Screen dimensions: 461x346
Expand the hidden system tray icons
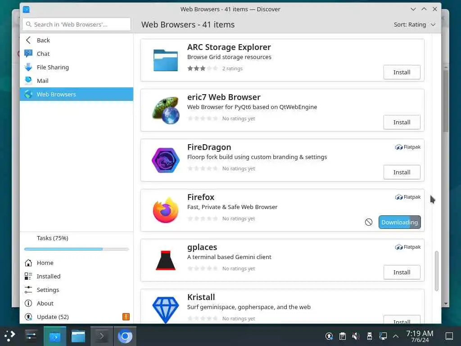click(396, 336)
